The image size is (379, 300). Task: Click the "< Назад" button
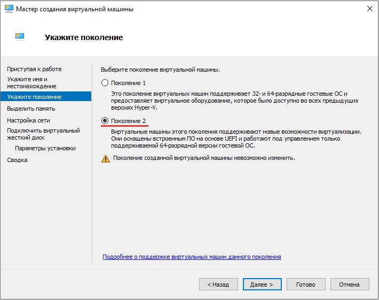point(218,284)
